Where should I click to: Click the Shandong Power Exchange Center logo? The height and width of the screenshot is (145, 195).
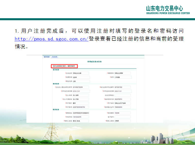tap(168, 10)
